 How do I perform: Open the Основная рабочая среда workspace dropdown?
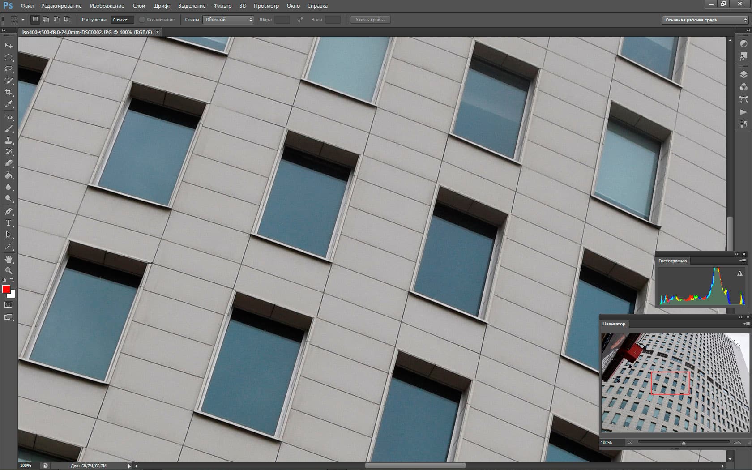coord(705,20)
